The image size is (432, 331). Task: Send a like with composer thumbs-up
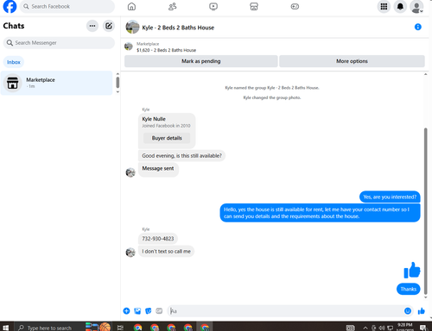pyautogui.click(x=422, y=311)
